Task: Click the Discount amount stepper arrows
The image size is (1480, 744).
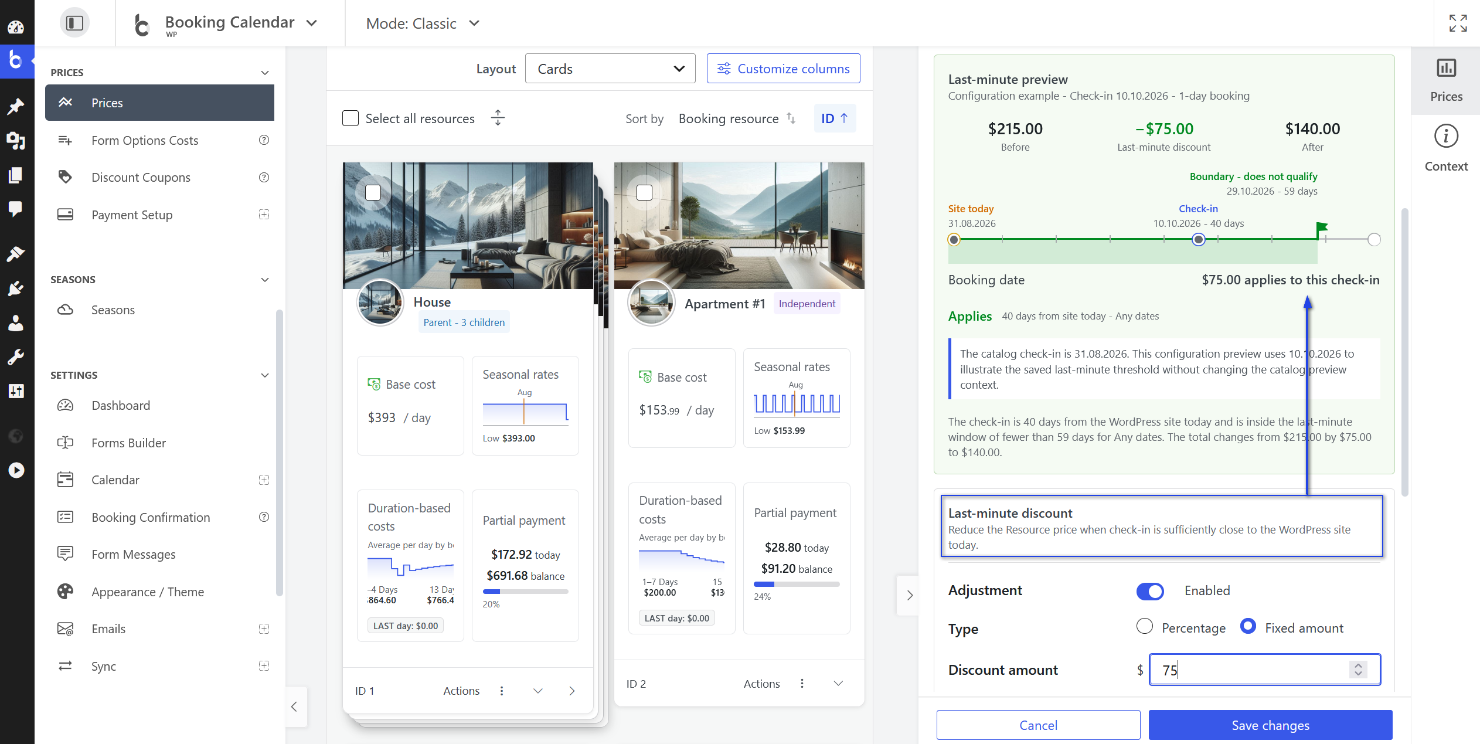Action: 1358,670
